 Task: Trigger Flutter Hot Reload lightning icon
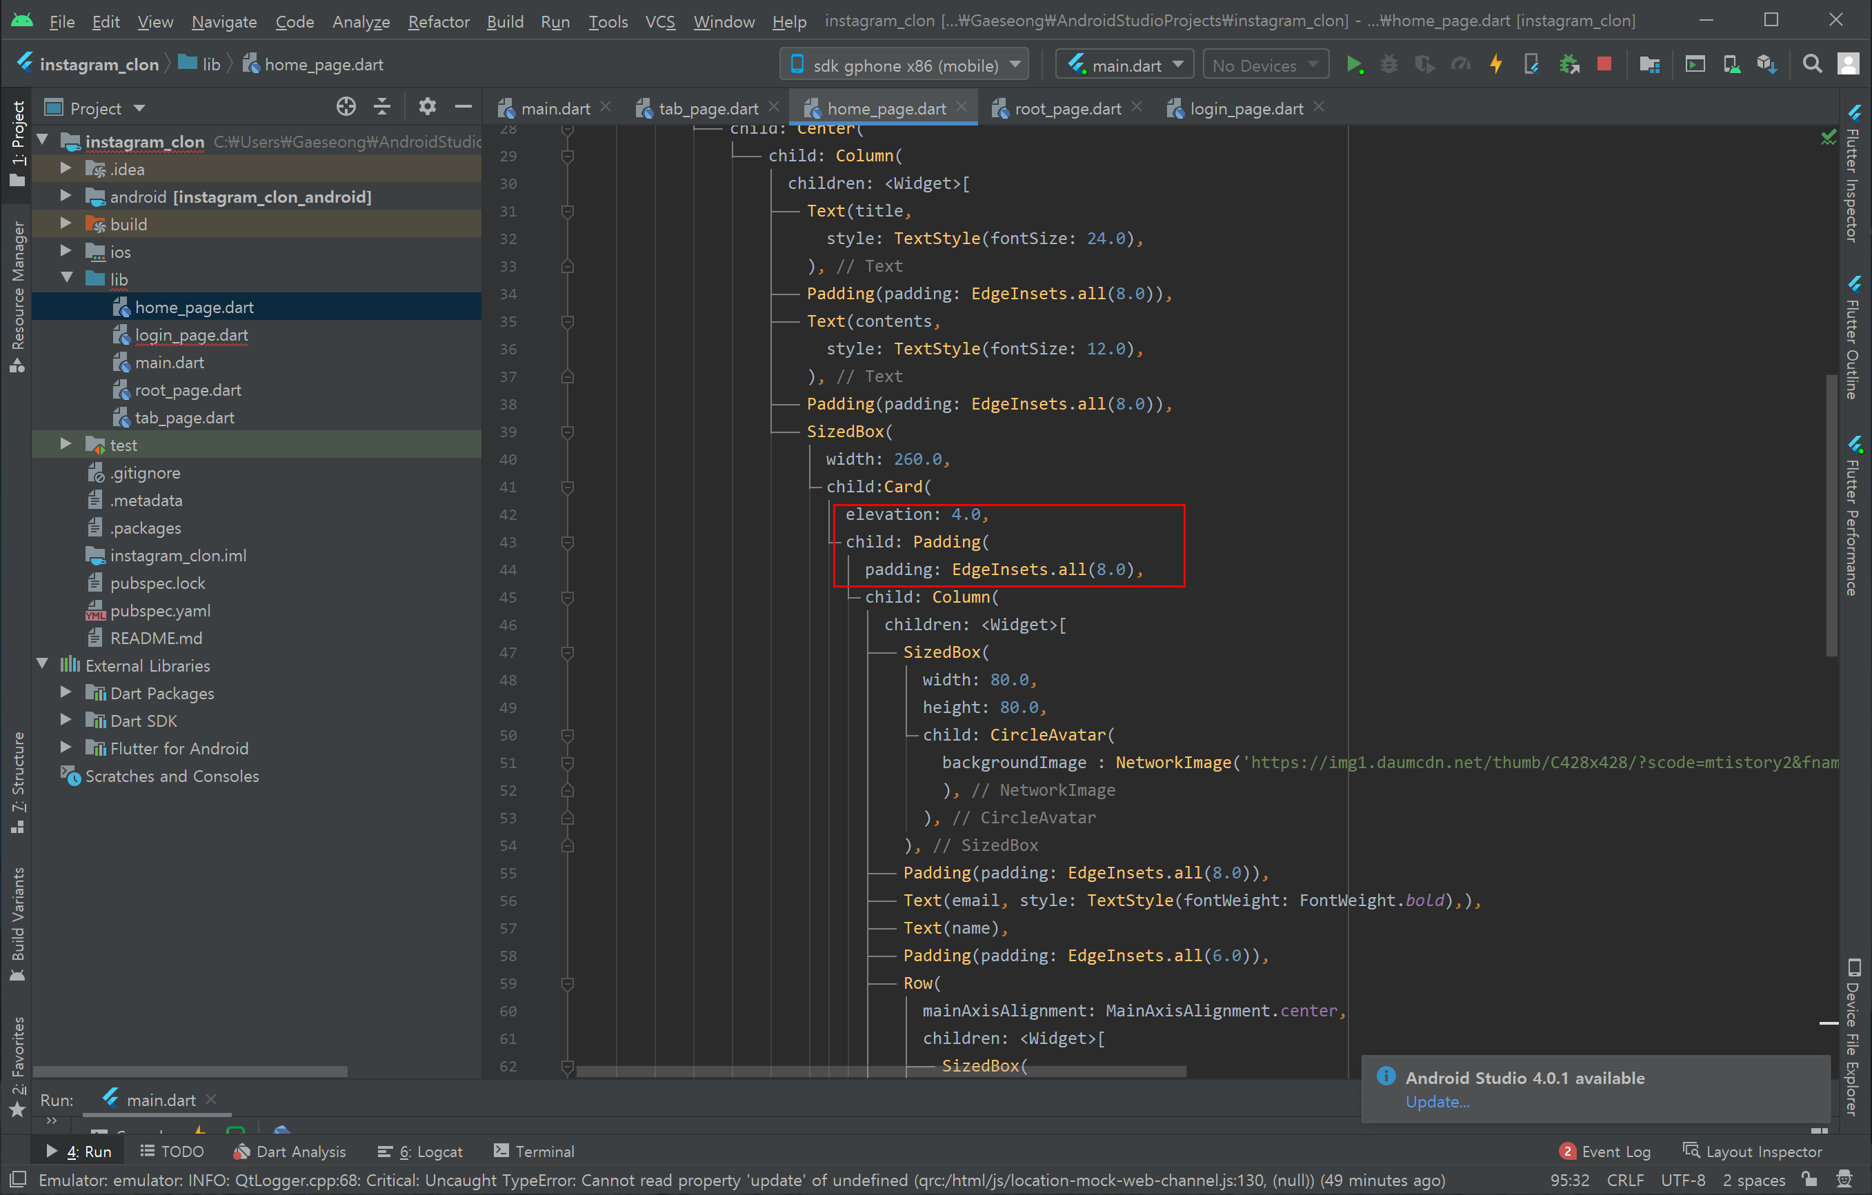point(1495,65)
